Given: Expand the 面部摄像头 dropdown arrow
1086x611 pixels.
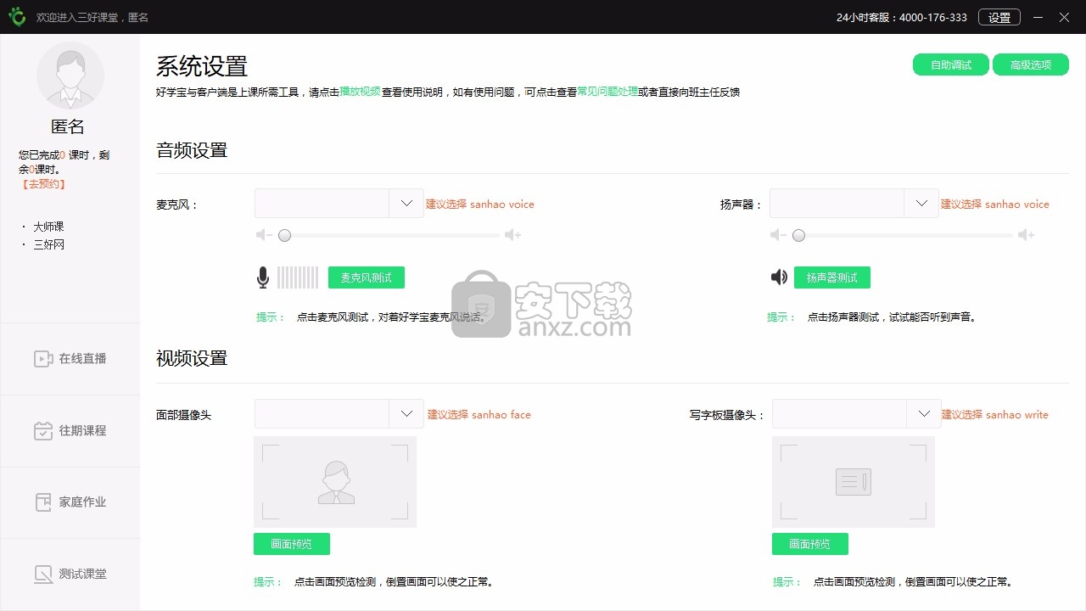Looking at the screenshot, I should pyautogui.click(x=406, y=414).
